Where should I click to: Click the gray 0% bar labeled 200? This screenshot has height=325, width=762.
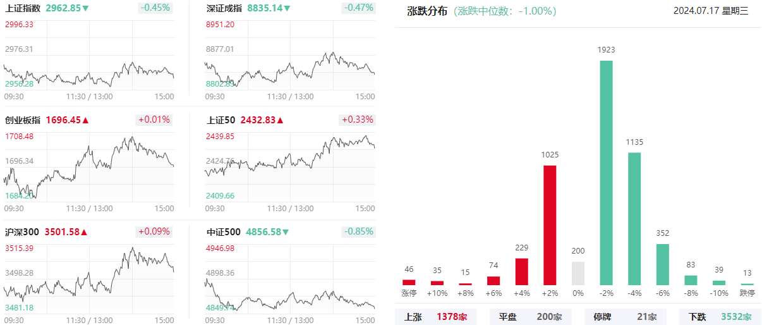coord(578,273)
